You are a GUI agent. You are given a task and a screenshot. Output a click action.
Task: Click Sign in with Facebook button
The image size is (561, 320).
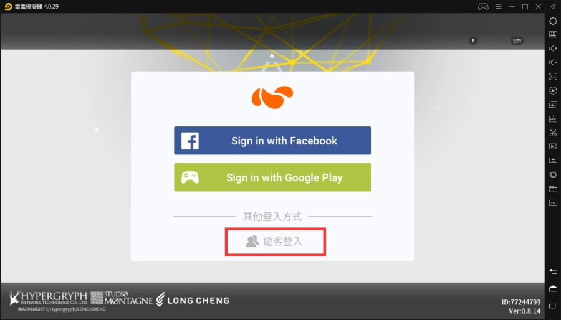coord(272,140)
